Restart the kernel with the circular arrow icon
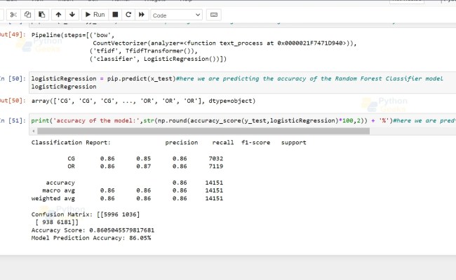Viewport: 456px width, 280px height. pos(128,15)
